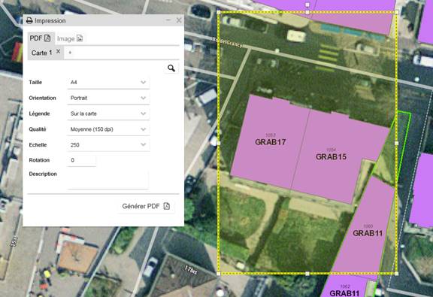Select the Carte 1 tab

point(41,53)
